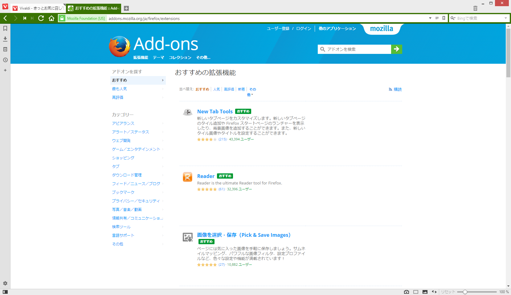Click the Firefox logo
511x295 pixels.
coord(120,46)
